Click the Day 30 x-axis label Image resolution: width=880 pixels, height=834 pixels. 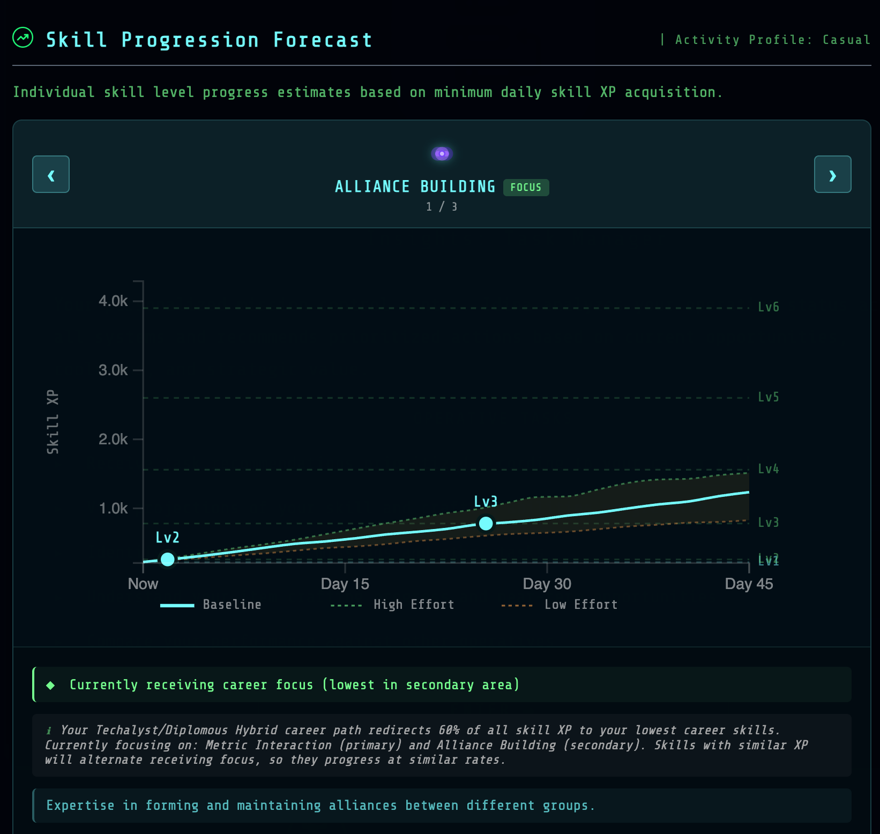click(547, 584)
